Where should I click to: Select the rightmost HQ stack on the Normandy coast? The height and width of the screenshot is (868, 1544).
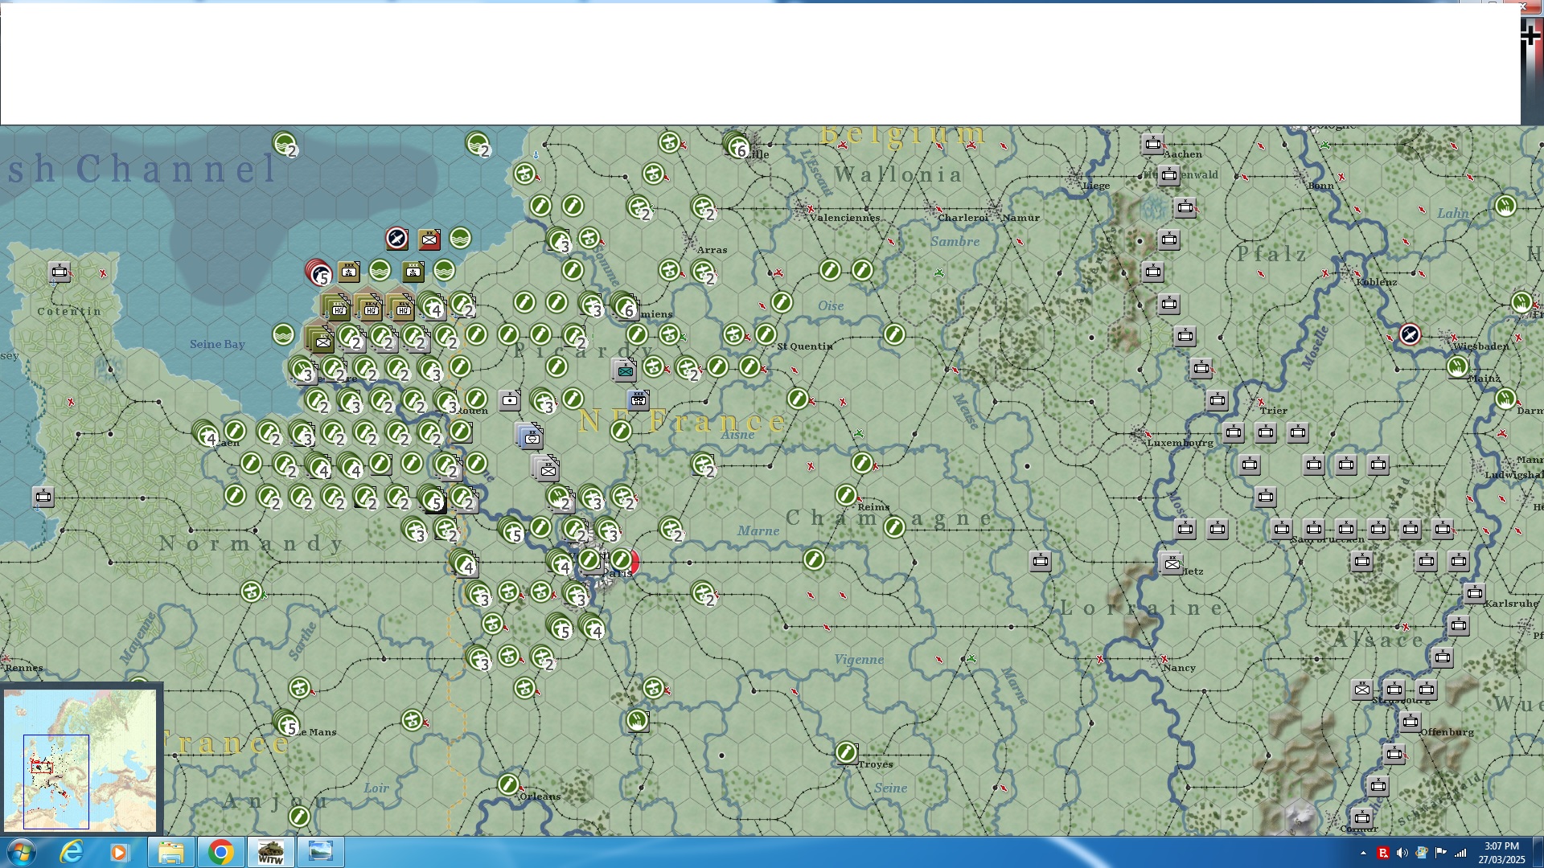[400, 307]
